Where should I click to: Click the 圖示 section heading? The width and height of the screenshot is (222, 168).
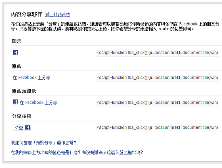17,41
